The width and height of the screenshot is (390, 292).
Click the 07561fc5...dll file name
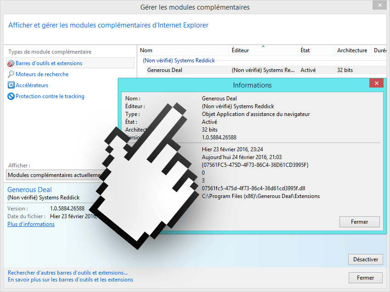[x=253, y=188]
